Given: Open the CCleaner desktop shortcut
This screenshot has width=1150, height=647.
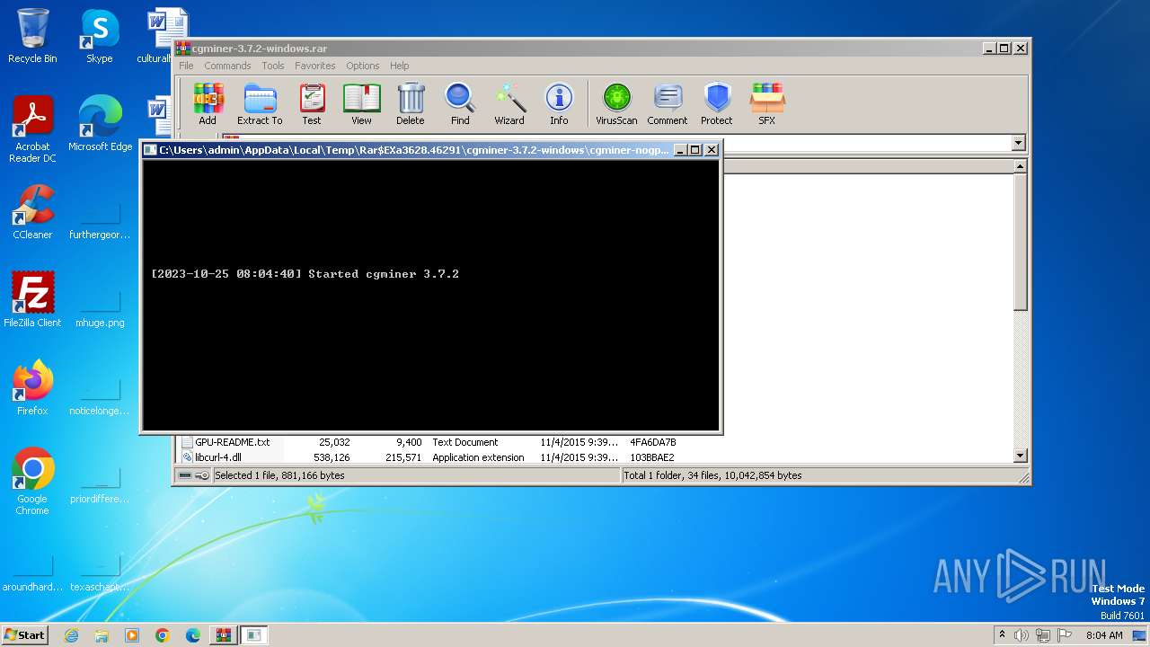Looking at the screenshot, I should coord(32,212).
